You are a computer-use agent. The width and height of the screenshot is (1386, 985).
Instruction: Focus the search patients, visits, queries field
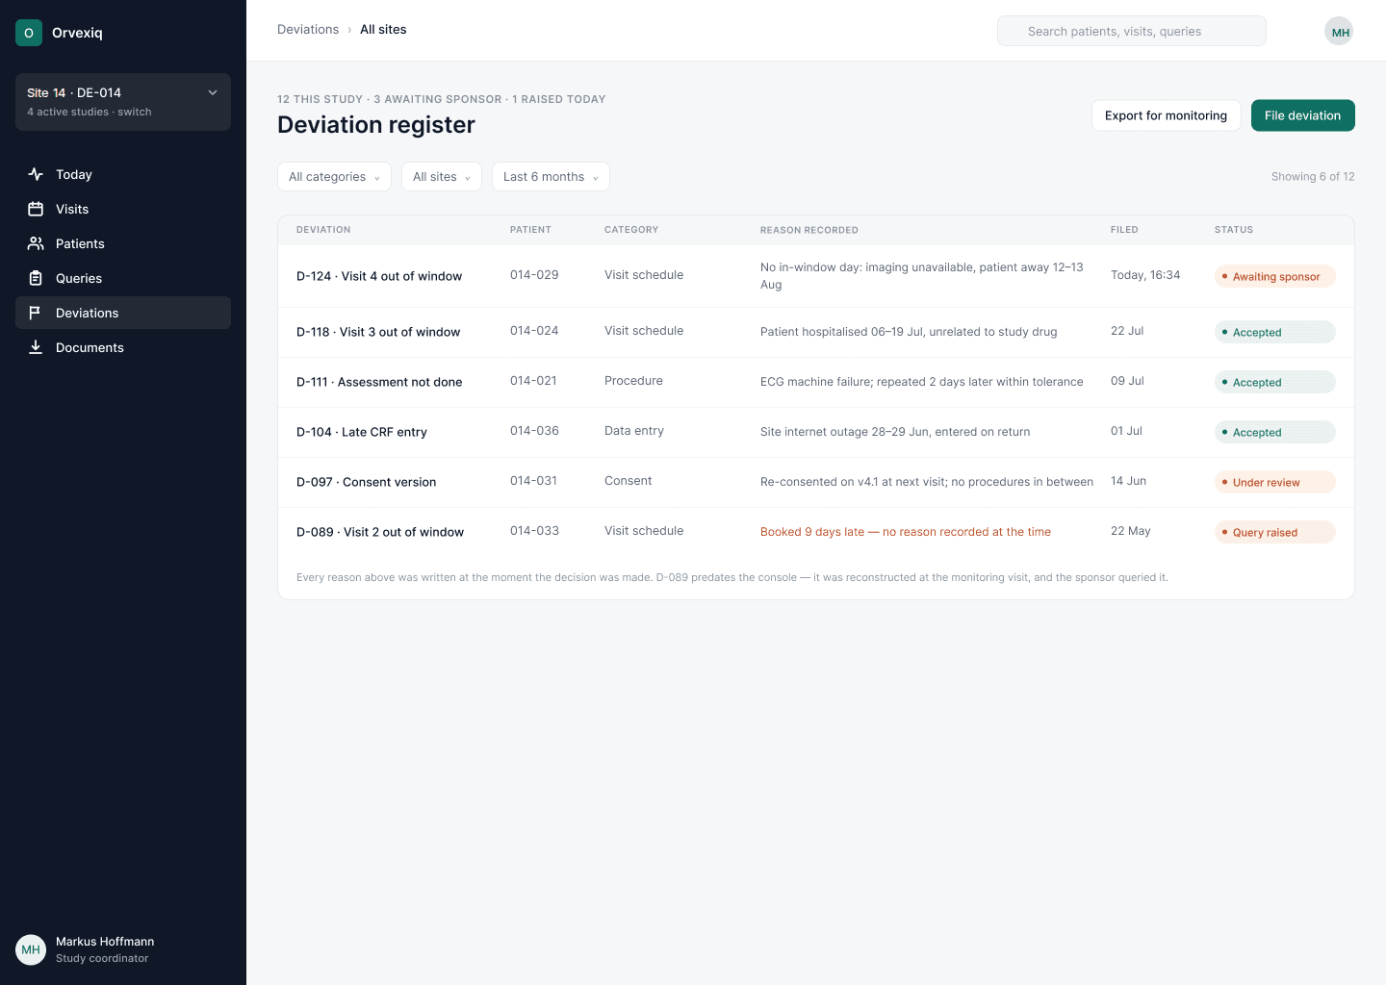(x=1132, y=31)
